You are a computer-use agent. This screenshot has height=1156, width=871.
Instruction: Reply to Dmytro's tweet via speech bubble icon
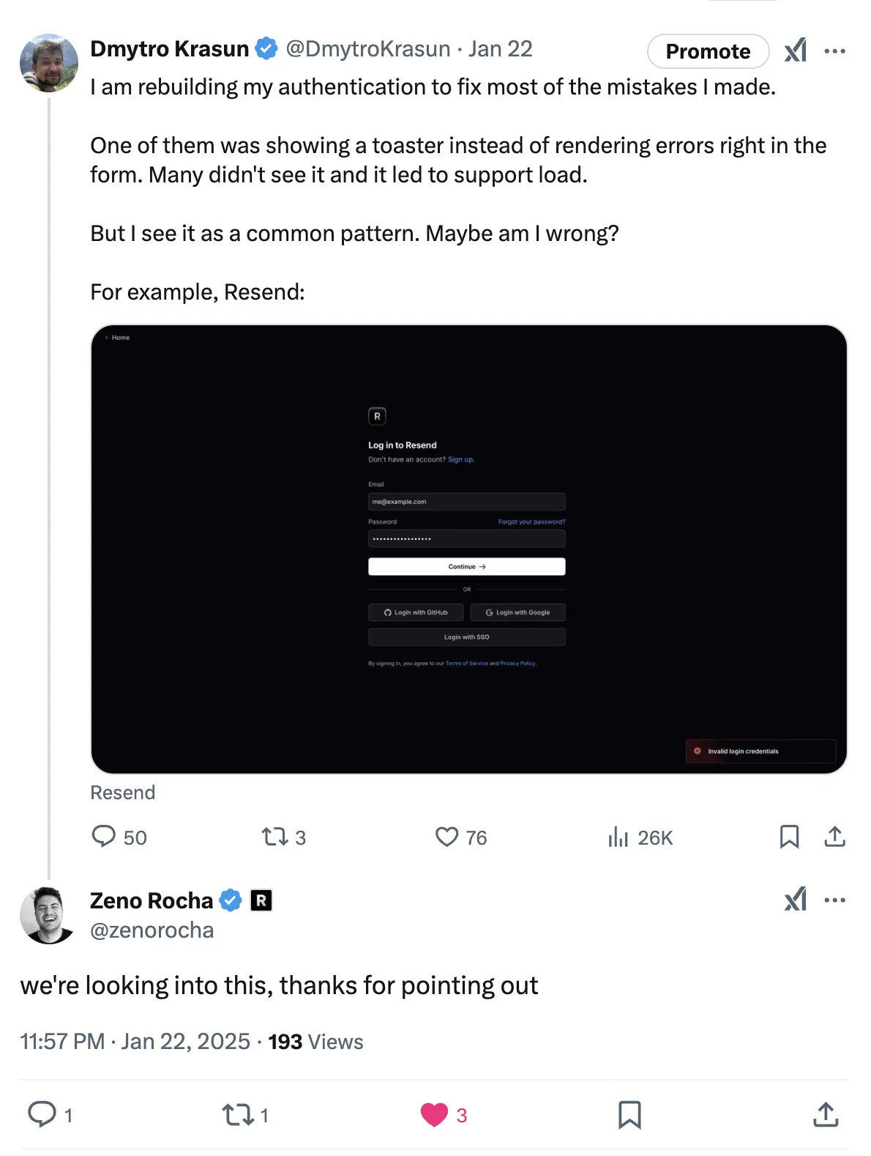[x=103, y=837]
